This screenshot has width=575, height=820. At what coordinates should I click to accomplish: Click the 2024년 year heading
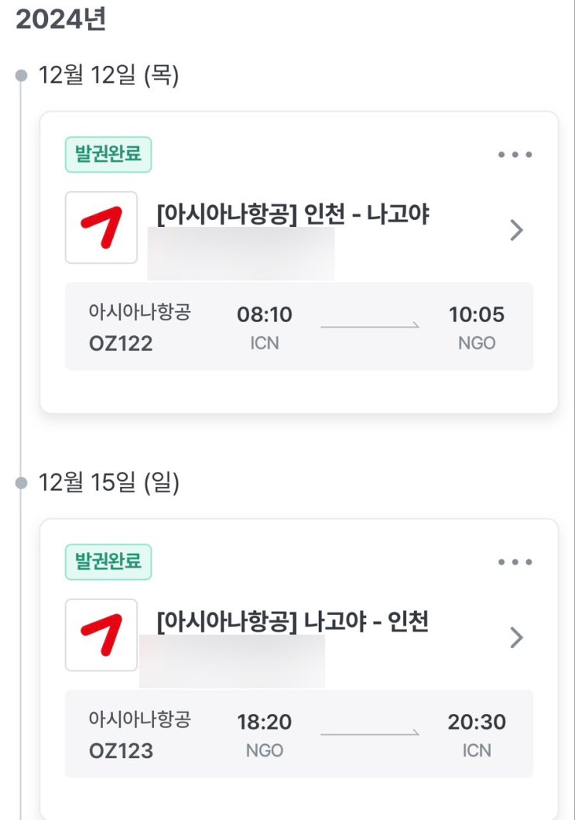click(60, 20)
